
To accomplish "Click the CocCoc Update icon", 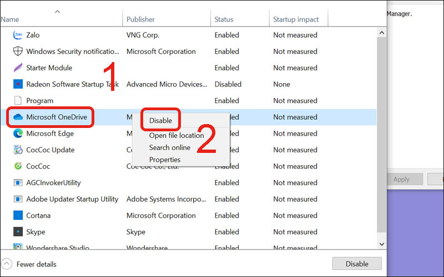I will (18, 150).
